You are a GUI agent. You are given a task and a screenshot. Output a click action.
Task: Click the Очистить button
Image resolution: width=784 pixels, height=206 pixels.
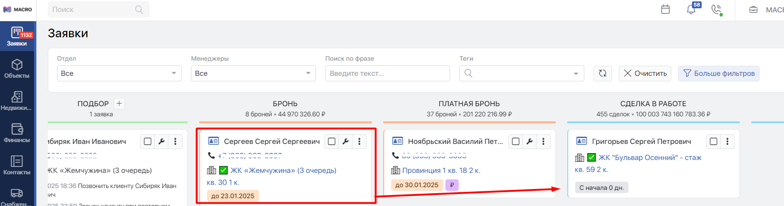pyautogui.click(x=645, y=73)
